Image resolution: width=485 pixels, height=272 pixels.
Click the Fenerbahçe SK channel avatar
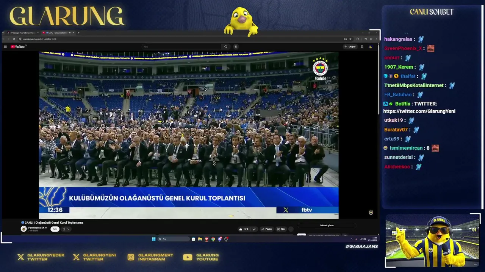click(23, 229)
